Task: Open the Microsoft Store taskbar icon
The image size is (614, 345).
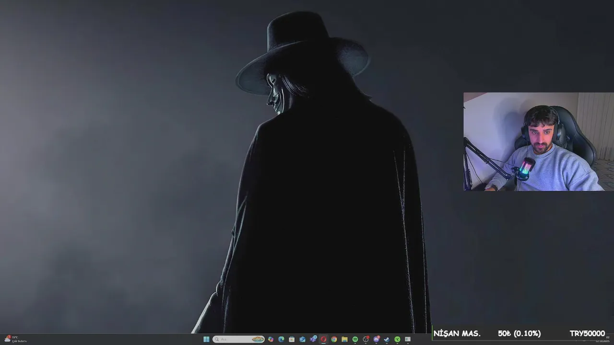Action: coord(292,339)
